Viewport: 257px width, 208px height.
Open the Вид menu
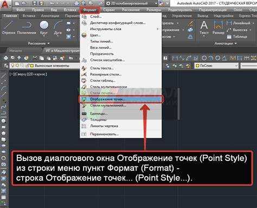click(54, 10)
